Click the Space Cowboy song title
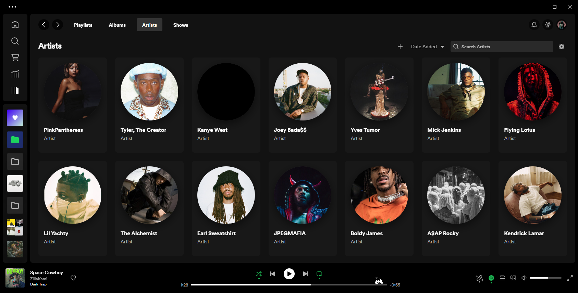 (x=47, y=272)
